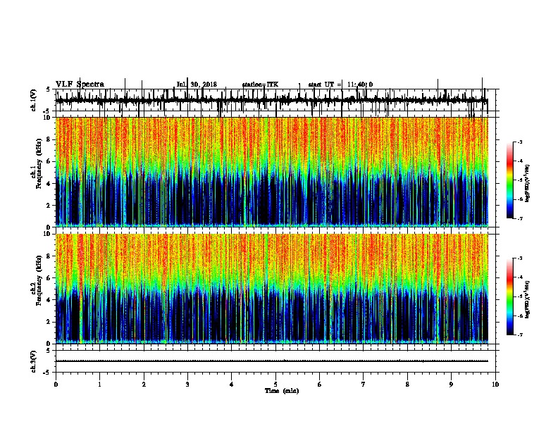Click the "4" kHz tick of ch.1 spectrogram
Image resolution: width=558 pixels, height=431 pixels.
(49, 184)
